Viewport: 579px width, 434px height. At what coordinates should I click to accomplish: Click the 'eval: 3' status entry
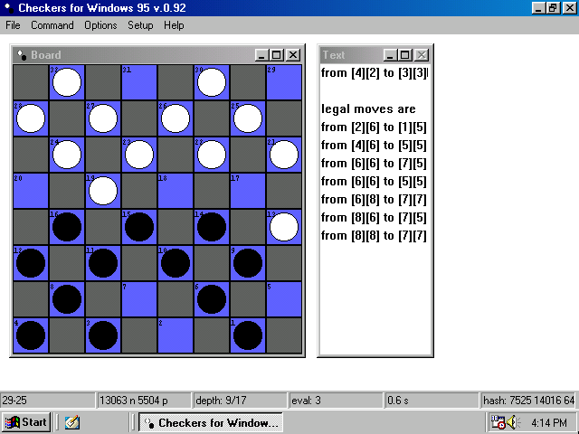pos(336,401)
